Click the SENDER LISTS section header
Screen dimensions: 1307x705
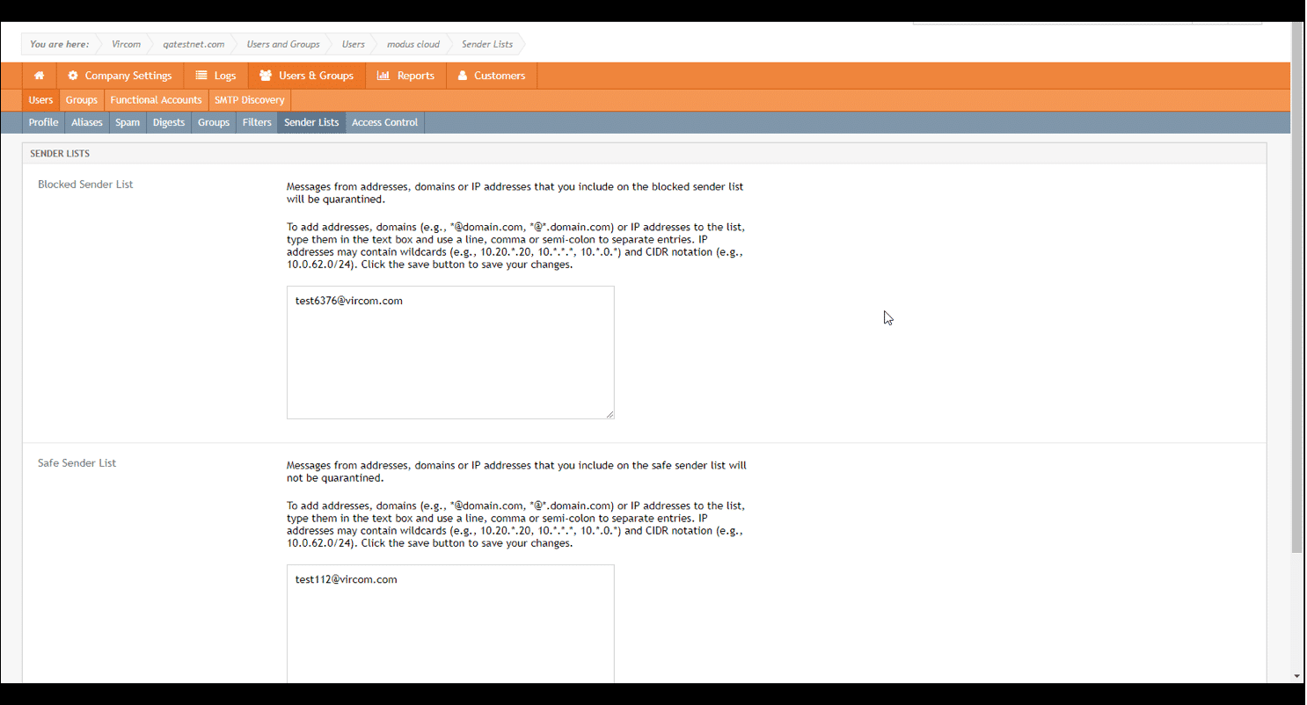coord(60,154)
